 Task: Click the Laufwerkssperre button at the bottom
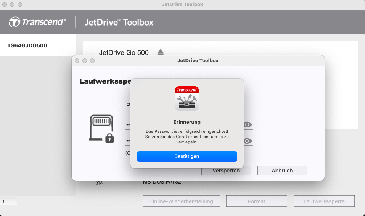click(324, 201)
